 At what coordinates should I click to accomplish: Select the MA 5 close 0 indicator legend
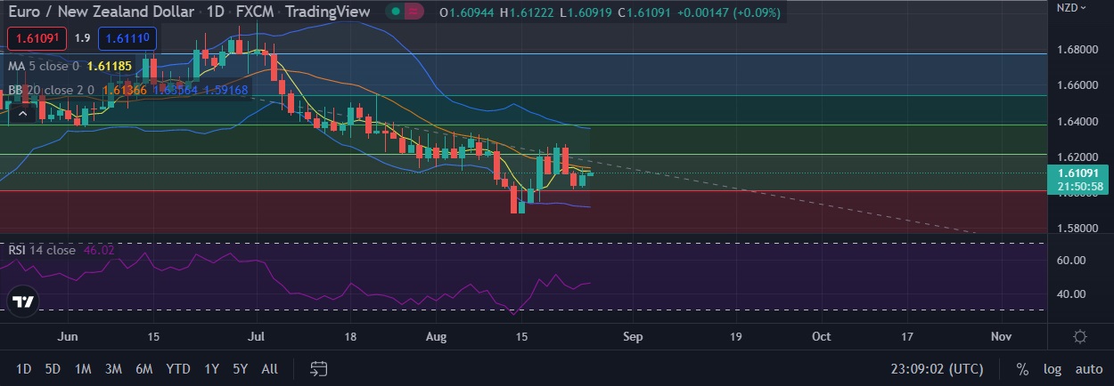43,66
